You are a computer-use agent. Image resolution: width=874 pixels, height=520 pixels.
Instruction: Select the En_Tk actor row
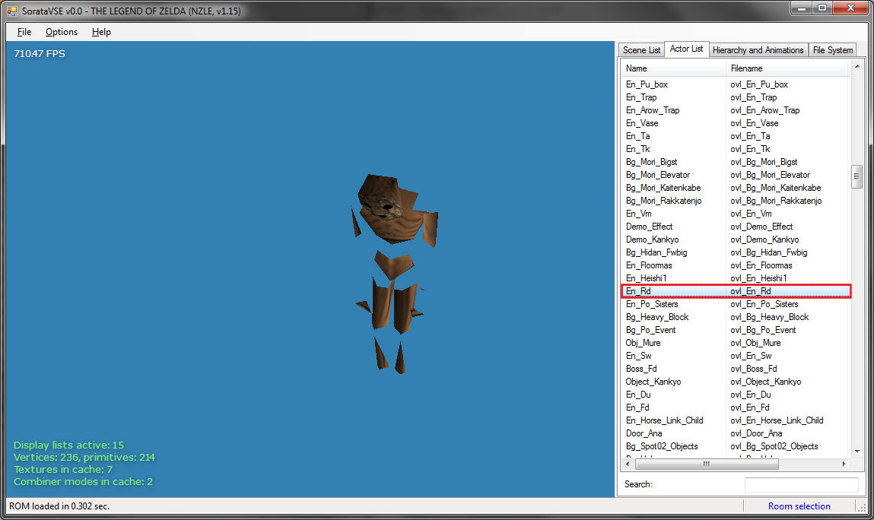[736, 149]
